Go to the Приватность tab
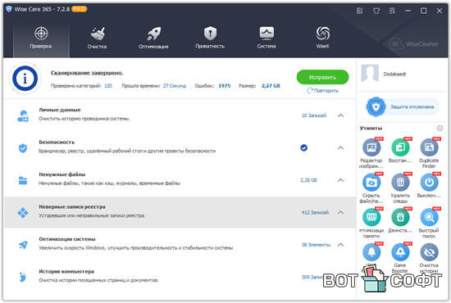The height and width of the screenshot is (303, 451). tap(210, 38)
